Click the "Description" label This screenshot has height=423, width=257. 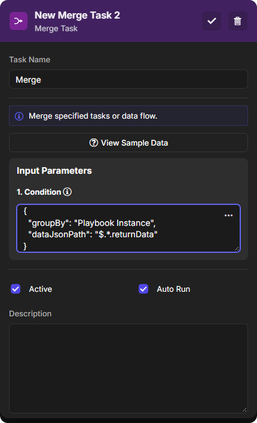pyautogui.click(x=30, y=314)
